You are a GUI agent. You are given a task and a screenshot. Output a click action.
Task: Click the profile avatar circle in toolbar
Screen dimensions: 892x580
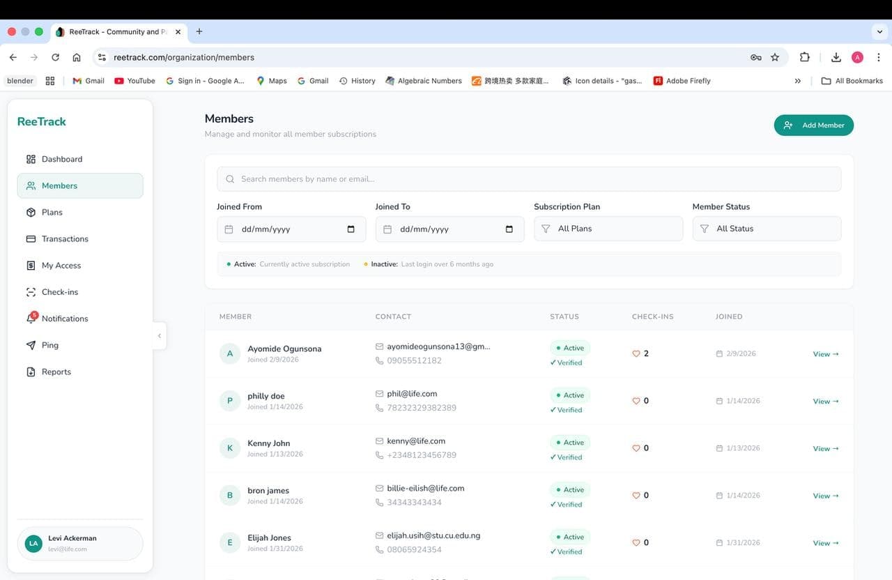(858, 57)
